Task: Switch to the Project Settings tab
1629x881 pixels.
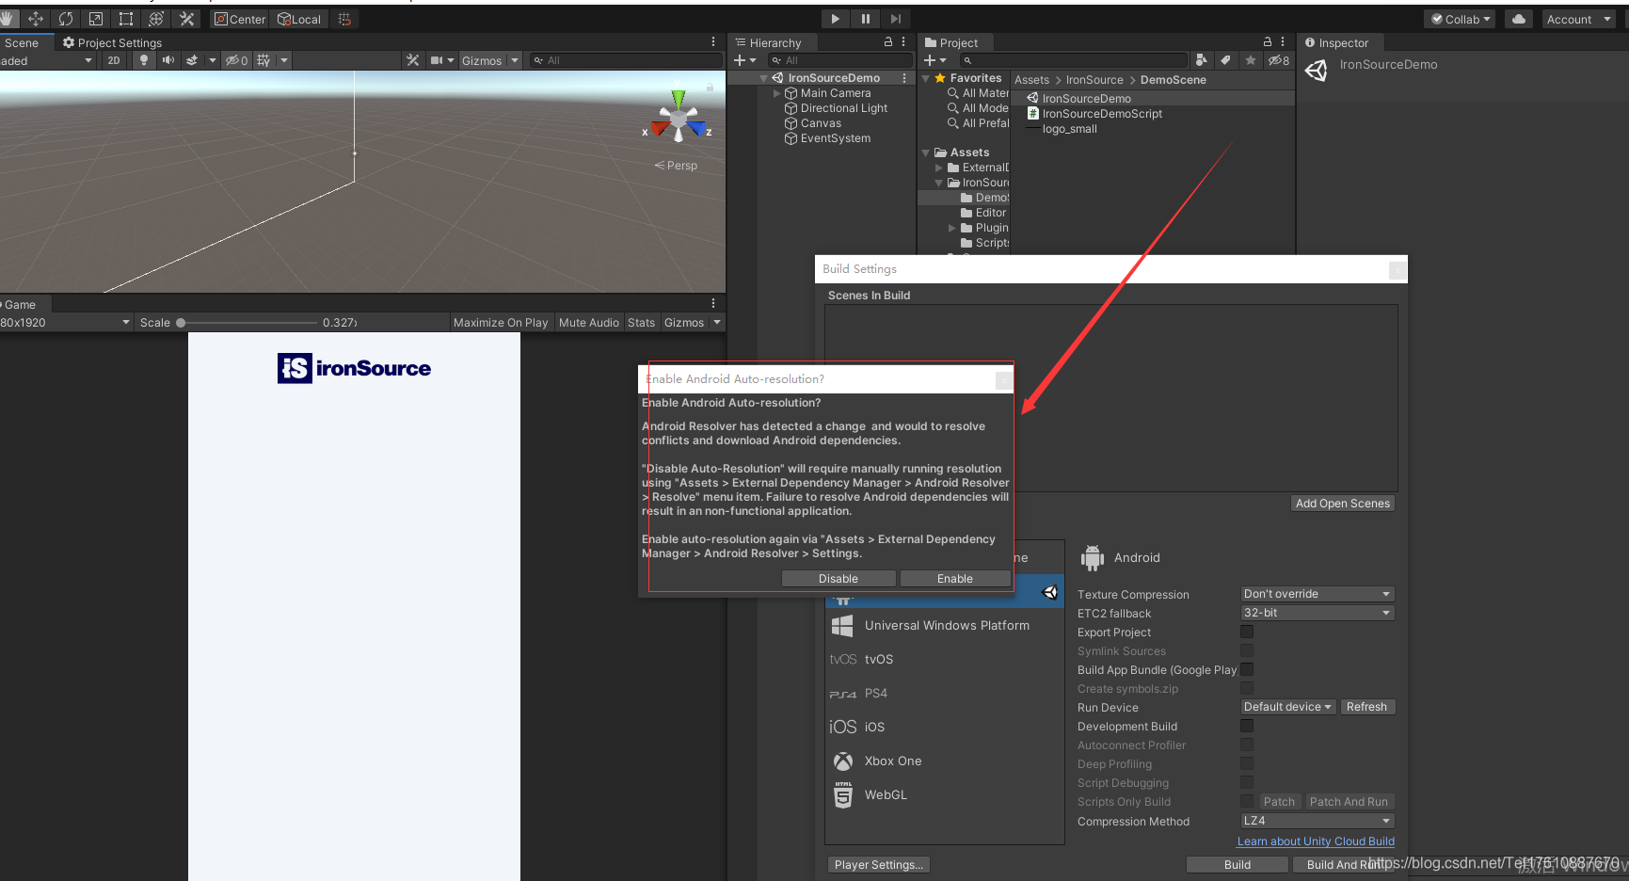Action: pos(112,42)
